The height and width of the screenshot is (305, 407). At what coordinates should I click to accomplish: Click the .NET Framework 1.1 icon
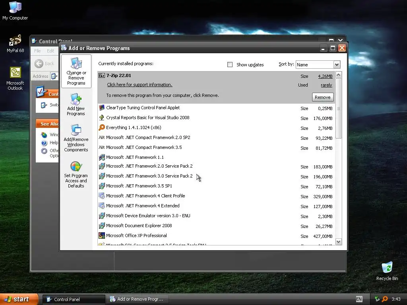[x=102, y=157]
